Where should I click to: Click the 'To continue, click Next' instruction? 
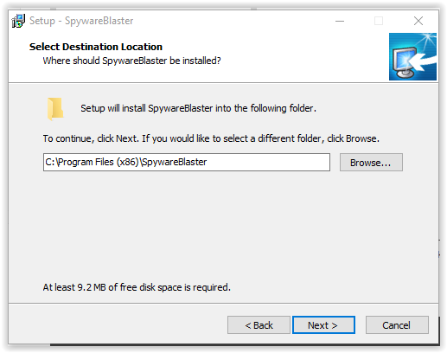[211, 138]
